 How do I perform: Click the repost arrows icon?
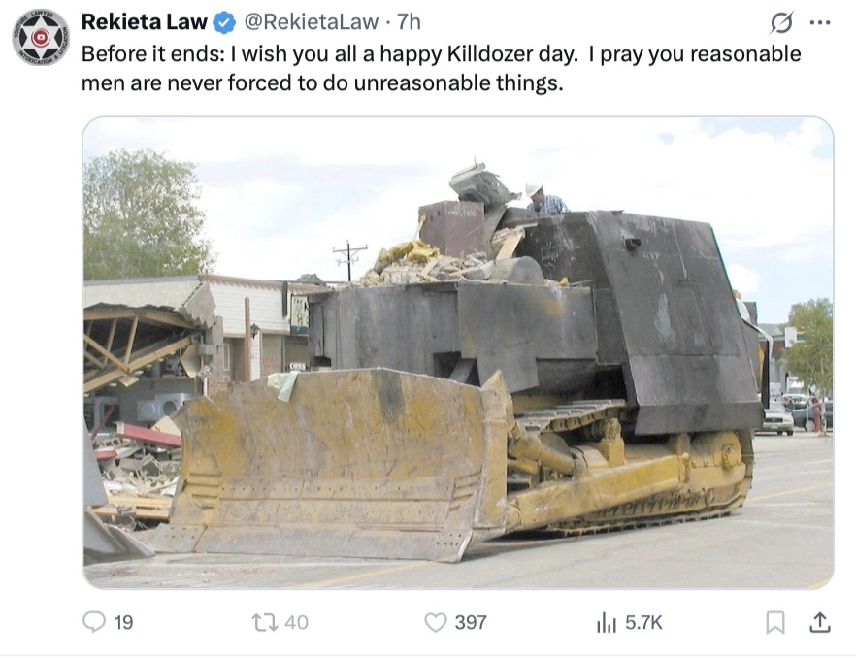point(264,622)
